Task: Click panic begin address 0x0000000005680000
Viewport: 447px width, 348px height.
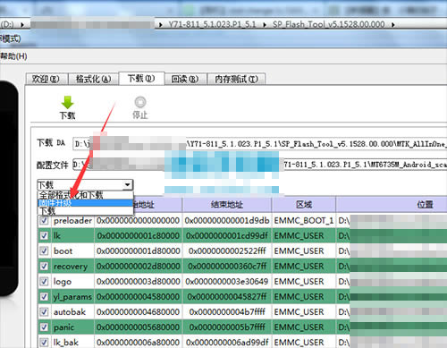Action: coord(139,327)
